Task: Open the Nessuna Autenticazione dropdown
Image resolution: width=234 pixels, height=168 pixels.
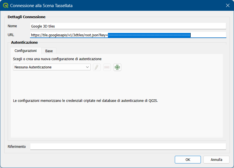Action: pyautogui.click(x=52, y=67)
